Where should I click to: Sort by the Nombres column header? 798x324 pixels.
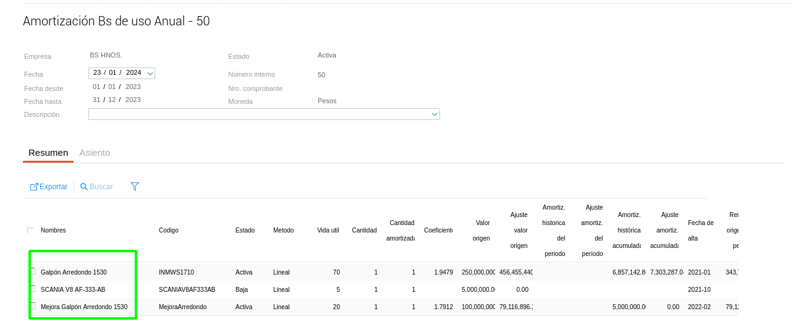point(53,231)
